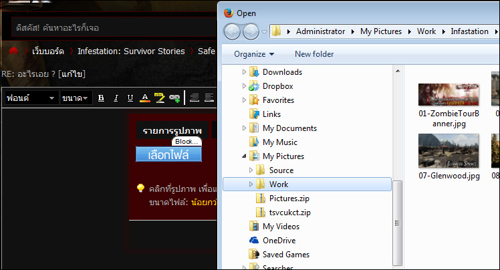Click the New folder button
The width and height of the screenshot is (500, 270).
[x=315, y=54]
